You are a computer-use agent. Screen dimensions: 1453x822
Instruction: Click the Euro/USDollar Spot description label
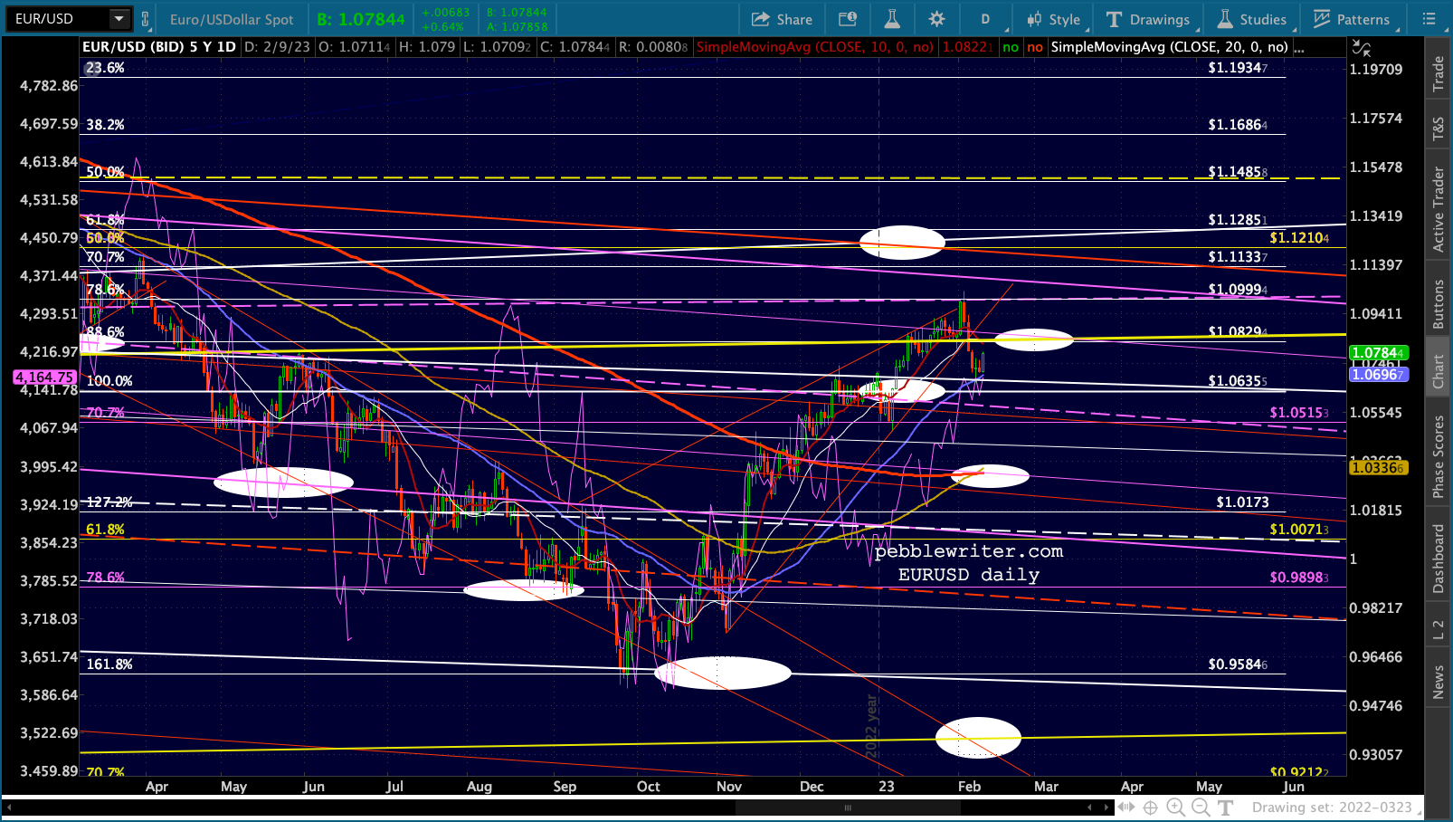(x=232, y=19)
